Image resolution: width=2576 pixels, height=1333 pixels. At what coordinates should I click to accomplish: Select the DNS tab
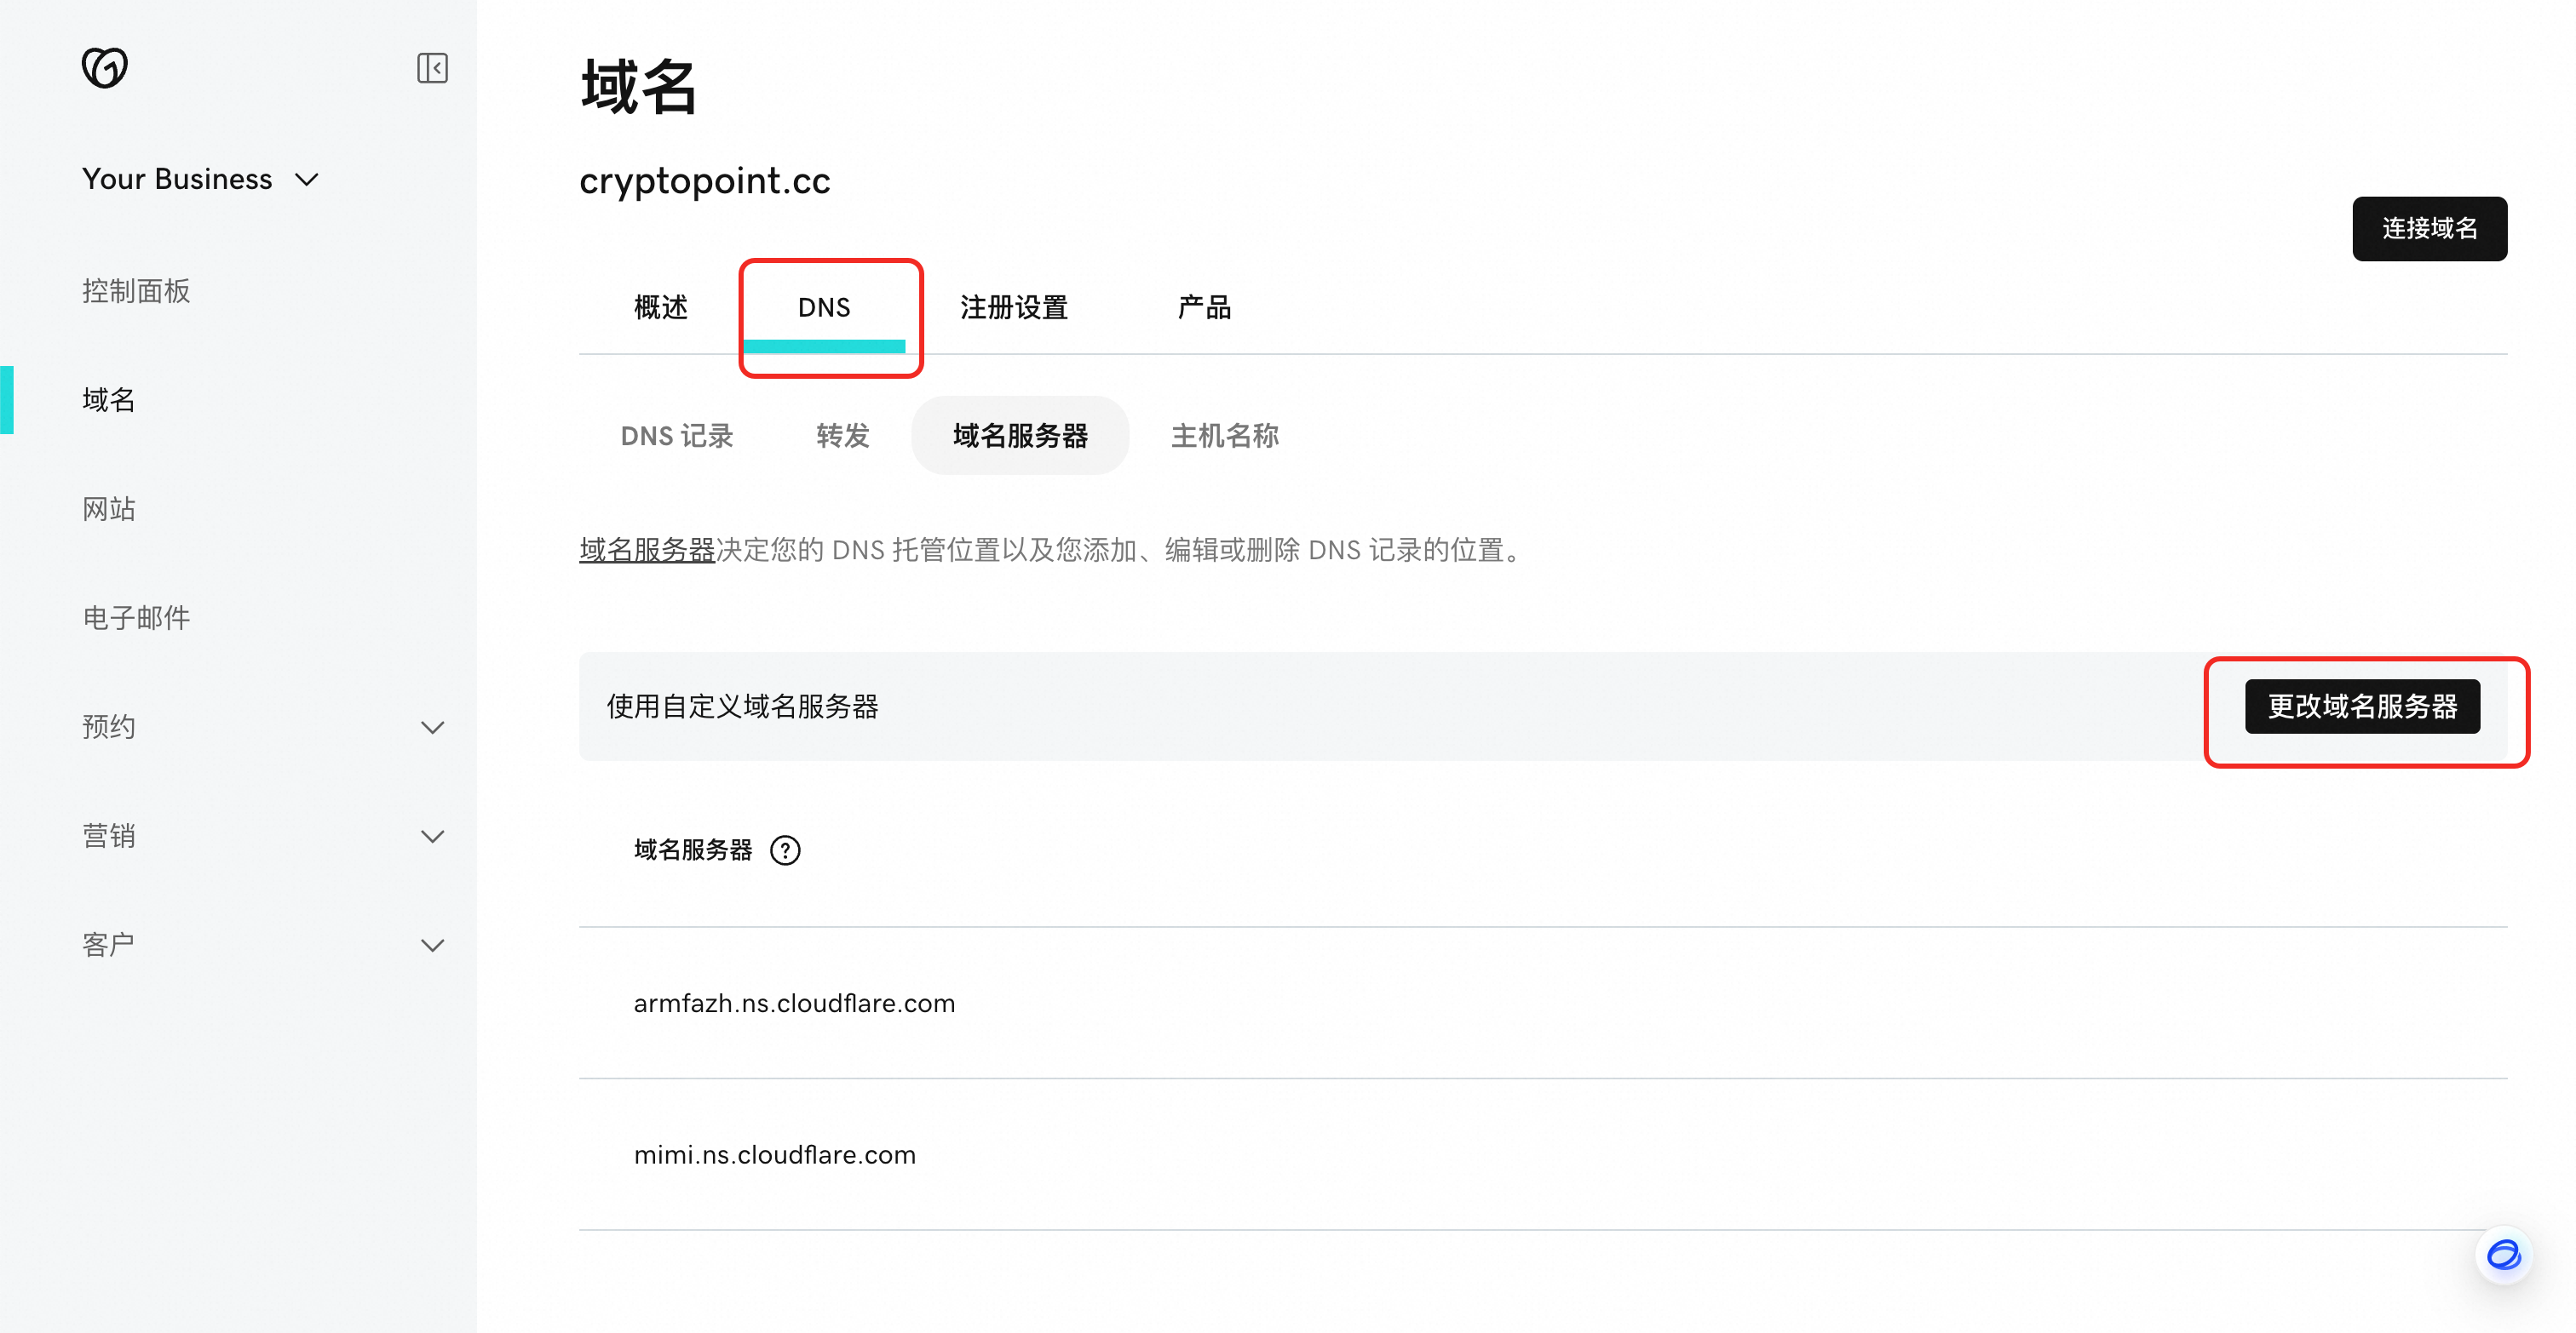[x=824, y=308]
